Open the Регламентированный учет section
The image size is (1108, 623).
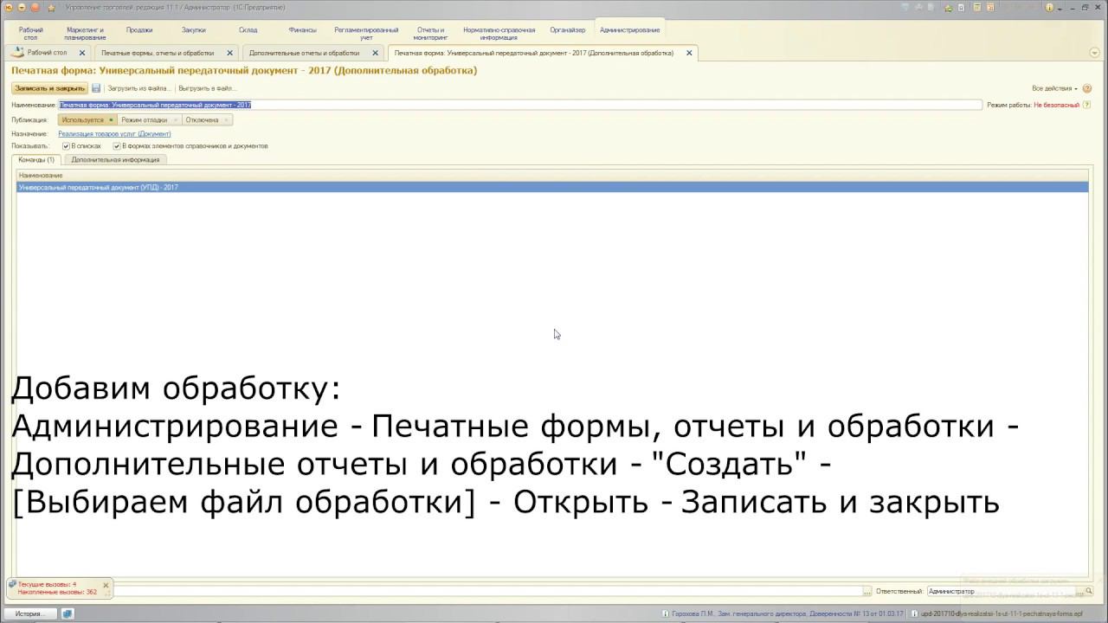(x=366, y=34)
